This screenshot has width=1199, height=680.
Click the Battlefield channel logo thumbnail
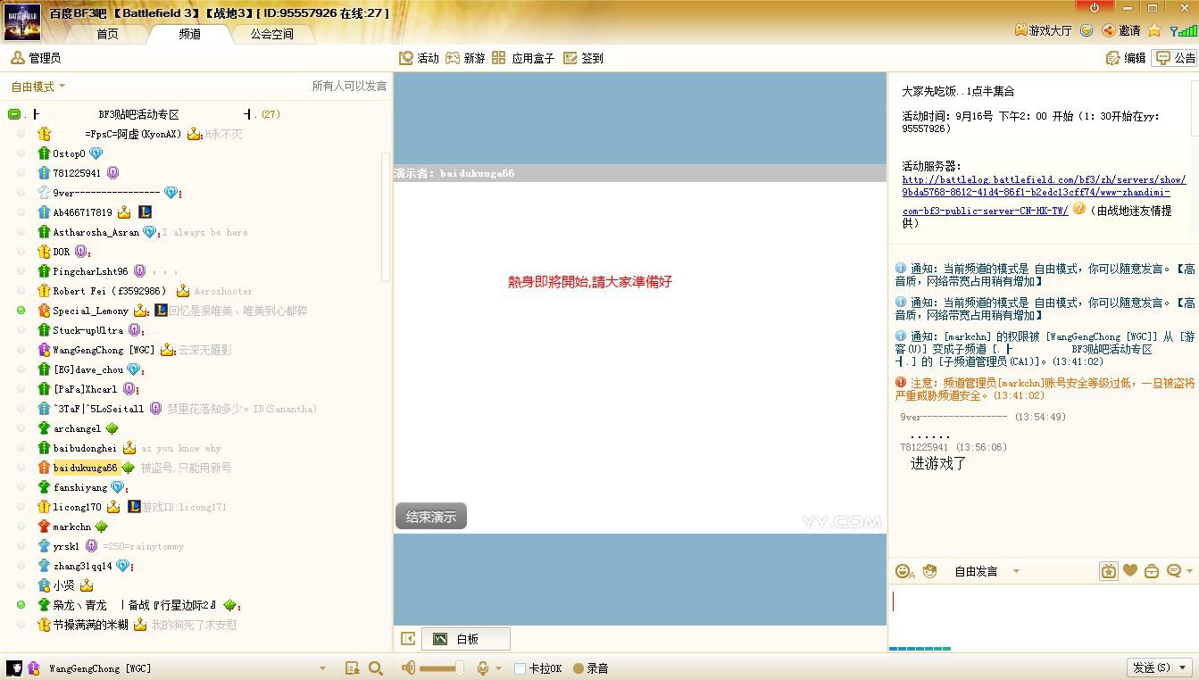point(22,22)
